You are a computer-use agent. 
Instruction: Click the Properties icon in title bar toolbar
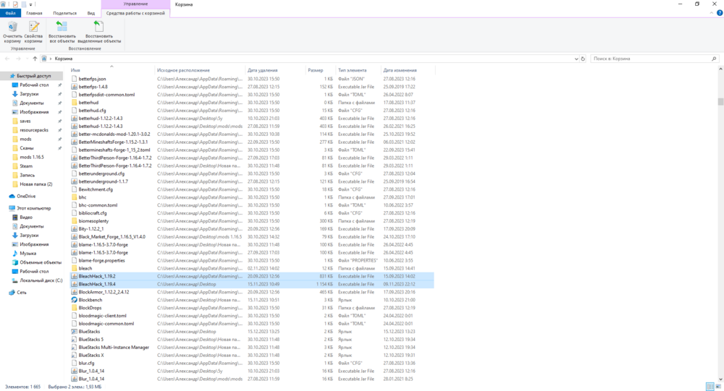click(14, 4)
